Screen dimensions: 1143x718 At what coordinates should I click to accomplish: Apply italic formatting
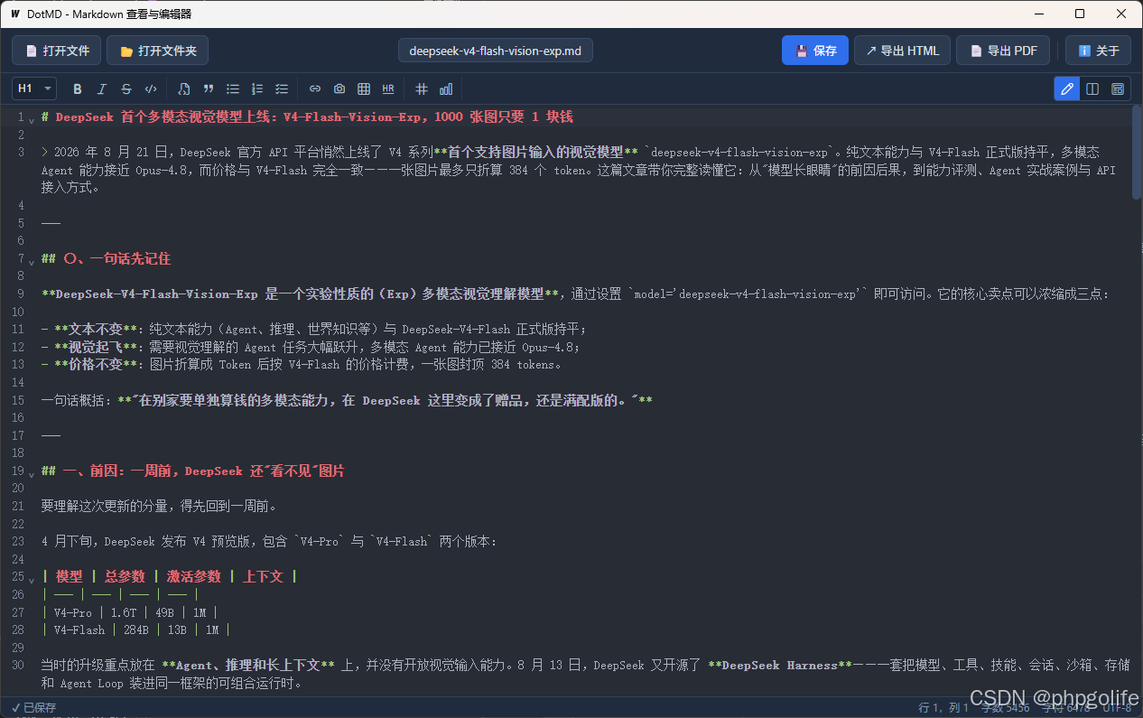click(102, 89)
